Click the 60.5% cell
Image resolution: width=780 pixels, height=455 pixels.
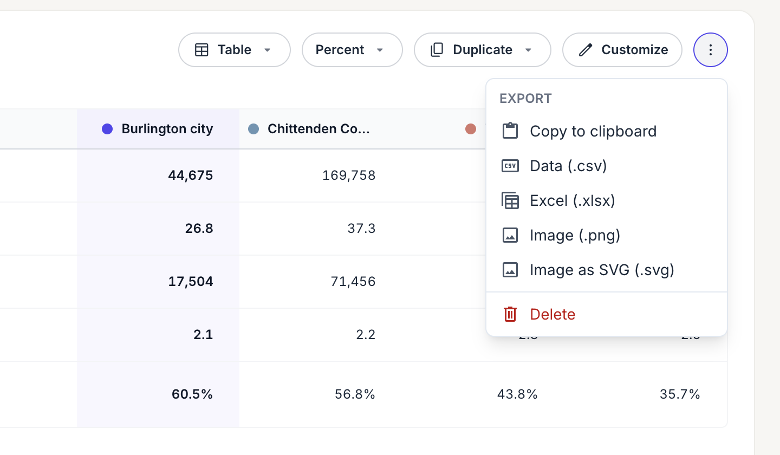click(x=158, y=394)
